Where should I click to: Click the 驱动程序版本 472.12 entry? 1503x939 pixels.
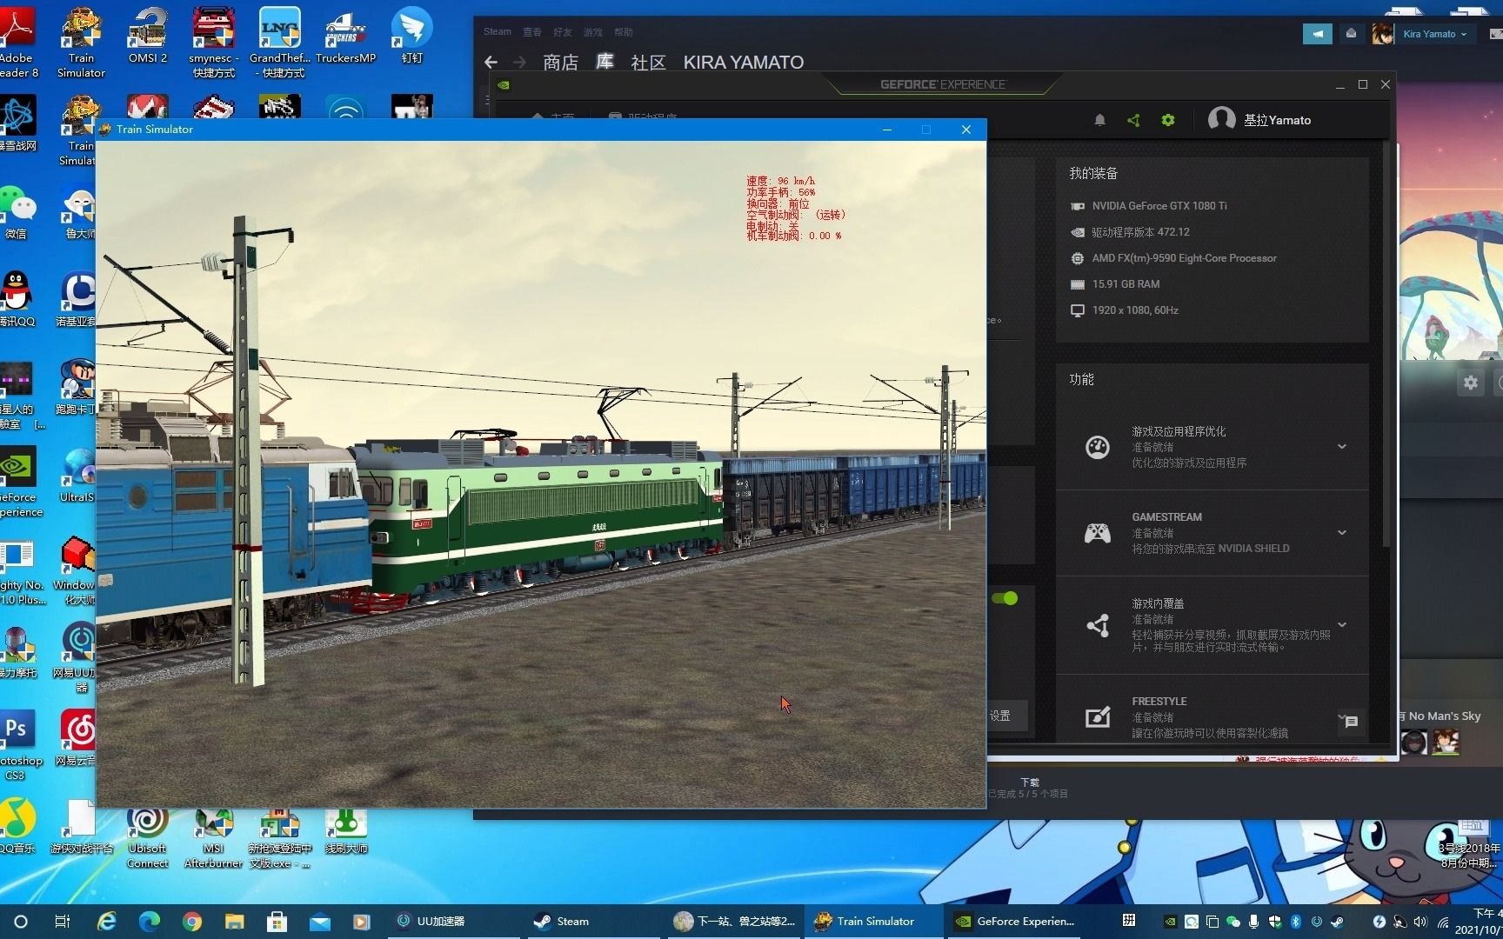pyautogui.click(x=1139, y=232)
